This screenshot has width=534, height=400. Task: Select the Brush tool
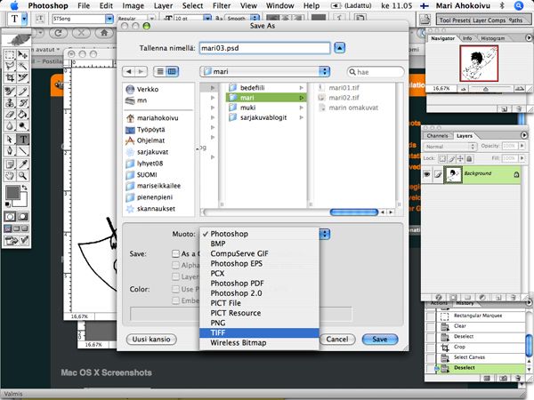(23, 92)
